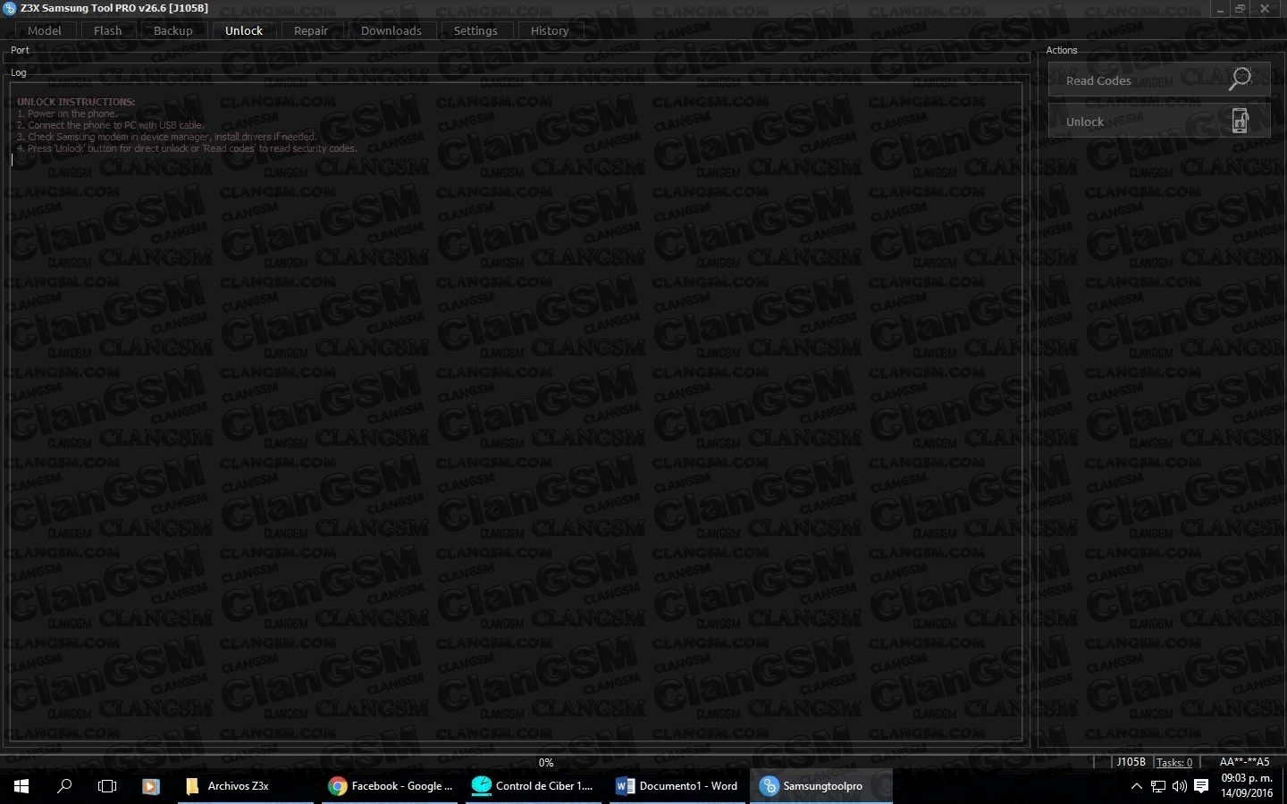This screenshot has height=804, width=1287.
Task: Click the Read Codes button
Action: (x=1159, y=80)
